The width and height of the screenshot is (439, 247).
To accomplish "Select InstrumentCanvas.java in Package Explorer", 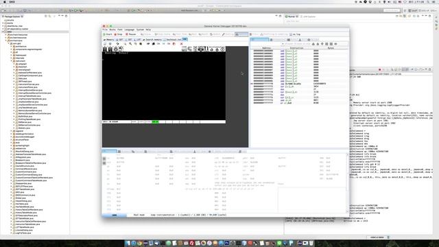I will coord(28,84).
